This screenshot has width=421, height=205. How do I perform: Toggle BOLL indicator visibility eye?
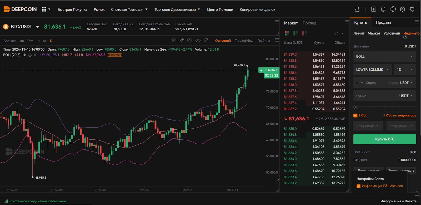pyautogui.click(x=24, y=55)
